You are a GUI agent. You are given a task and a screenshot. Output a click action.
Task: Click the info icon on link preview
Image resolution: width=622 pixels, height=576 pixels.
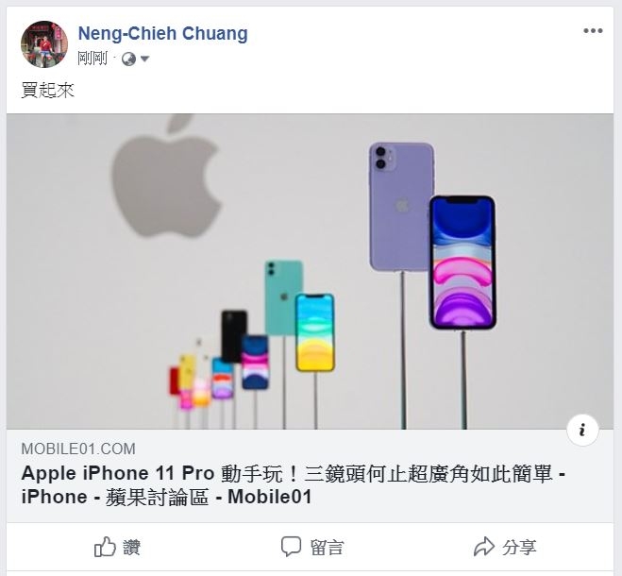point(582,430)
